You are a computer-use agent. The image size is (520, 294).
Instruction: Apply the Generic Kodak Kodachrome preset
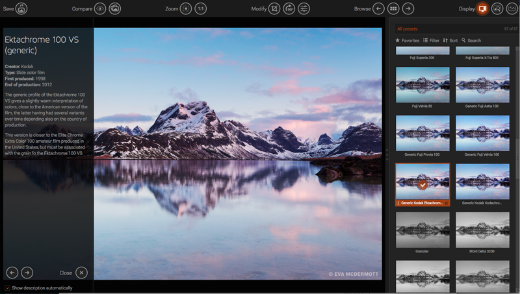[x=482, y=182]
